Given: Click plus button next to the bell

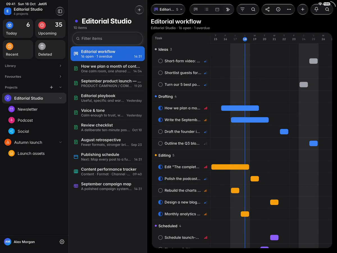Looking at the screenshot, I should coord(302,9).
